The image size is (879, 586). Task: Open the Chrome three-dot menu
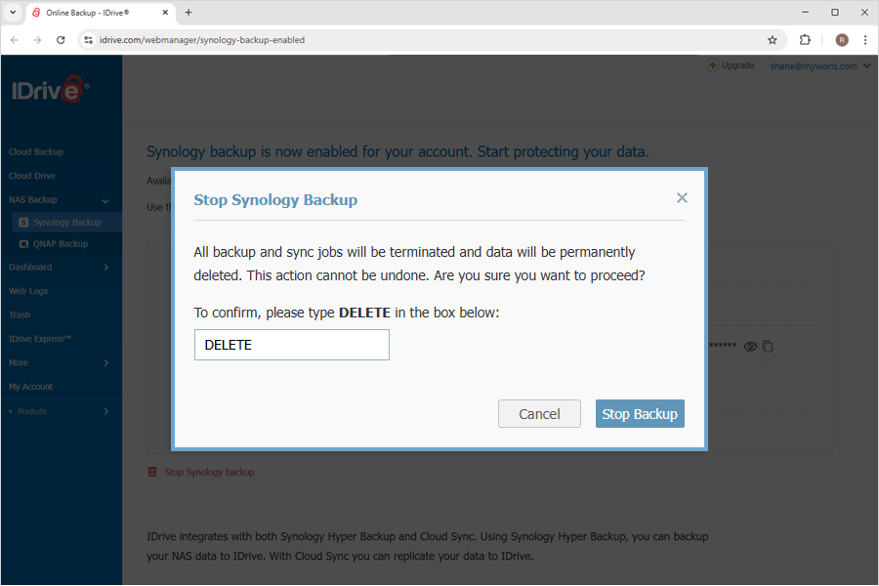[865, 40]
